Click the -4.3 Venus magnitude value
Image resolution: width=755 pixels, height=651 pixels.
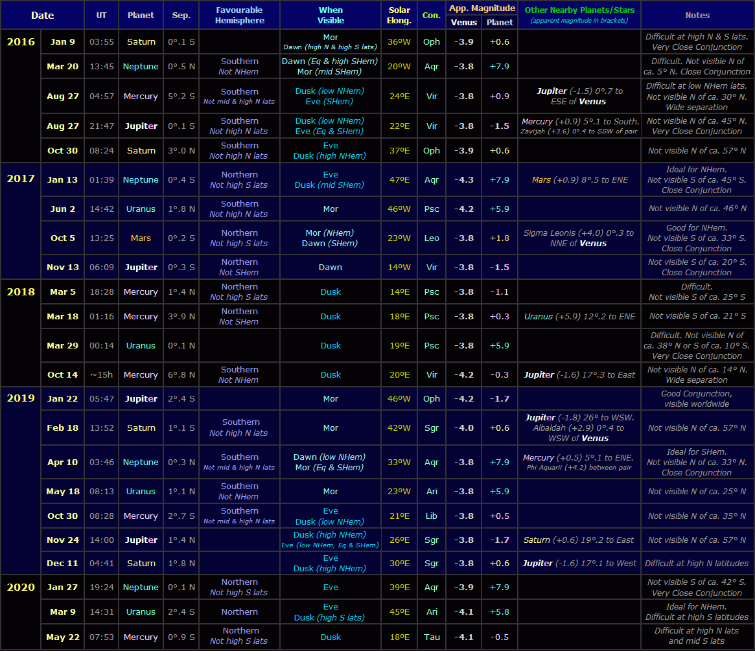[x=464, y=179]
